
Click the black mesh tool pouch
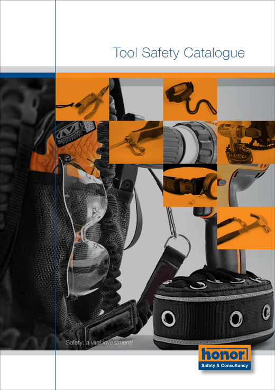point(32,249)
